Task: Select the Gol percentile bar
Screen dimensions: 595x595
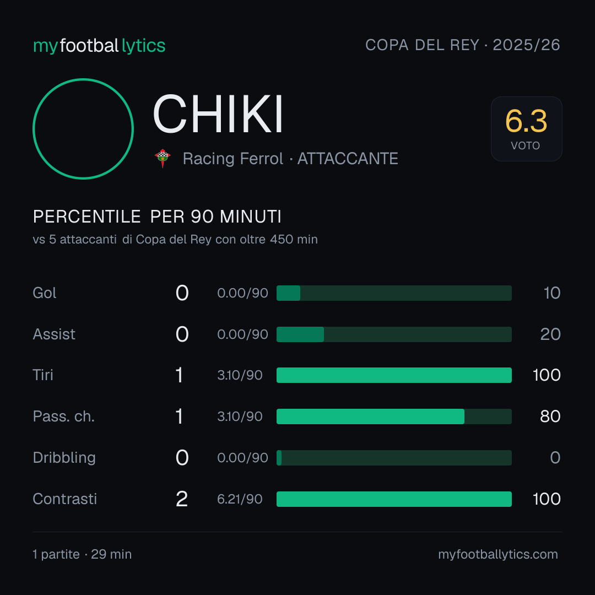Action: point(394,293)
